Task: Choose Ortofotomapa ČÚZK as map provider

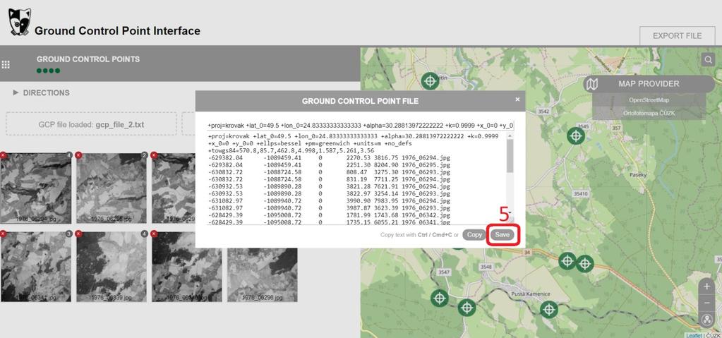Action: coord(649,114)
